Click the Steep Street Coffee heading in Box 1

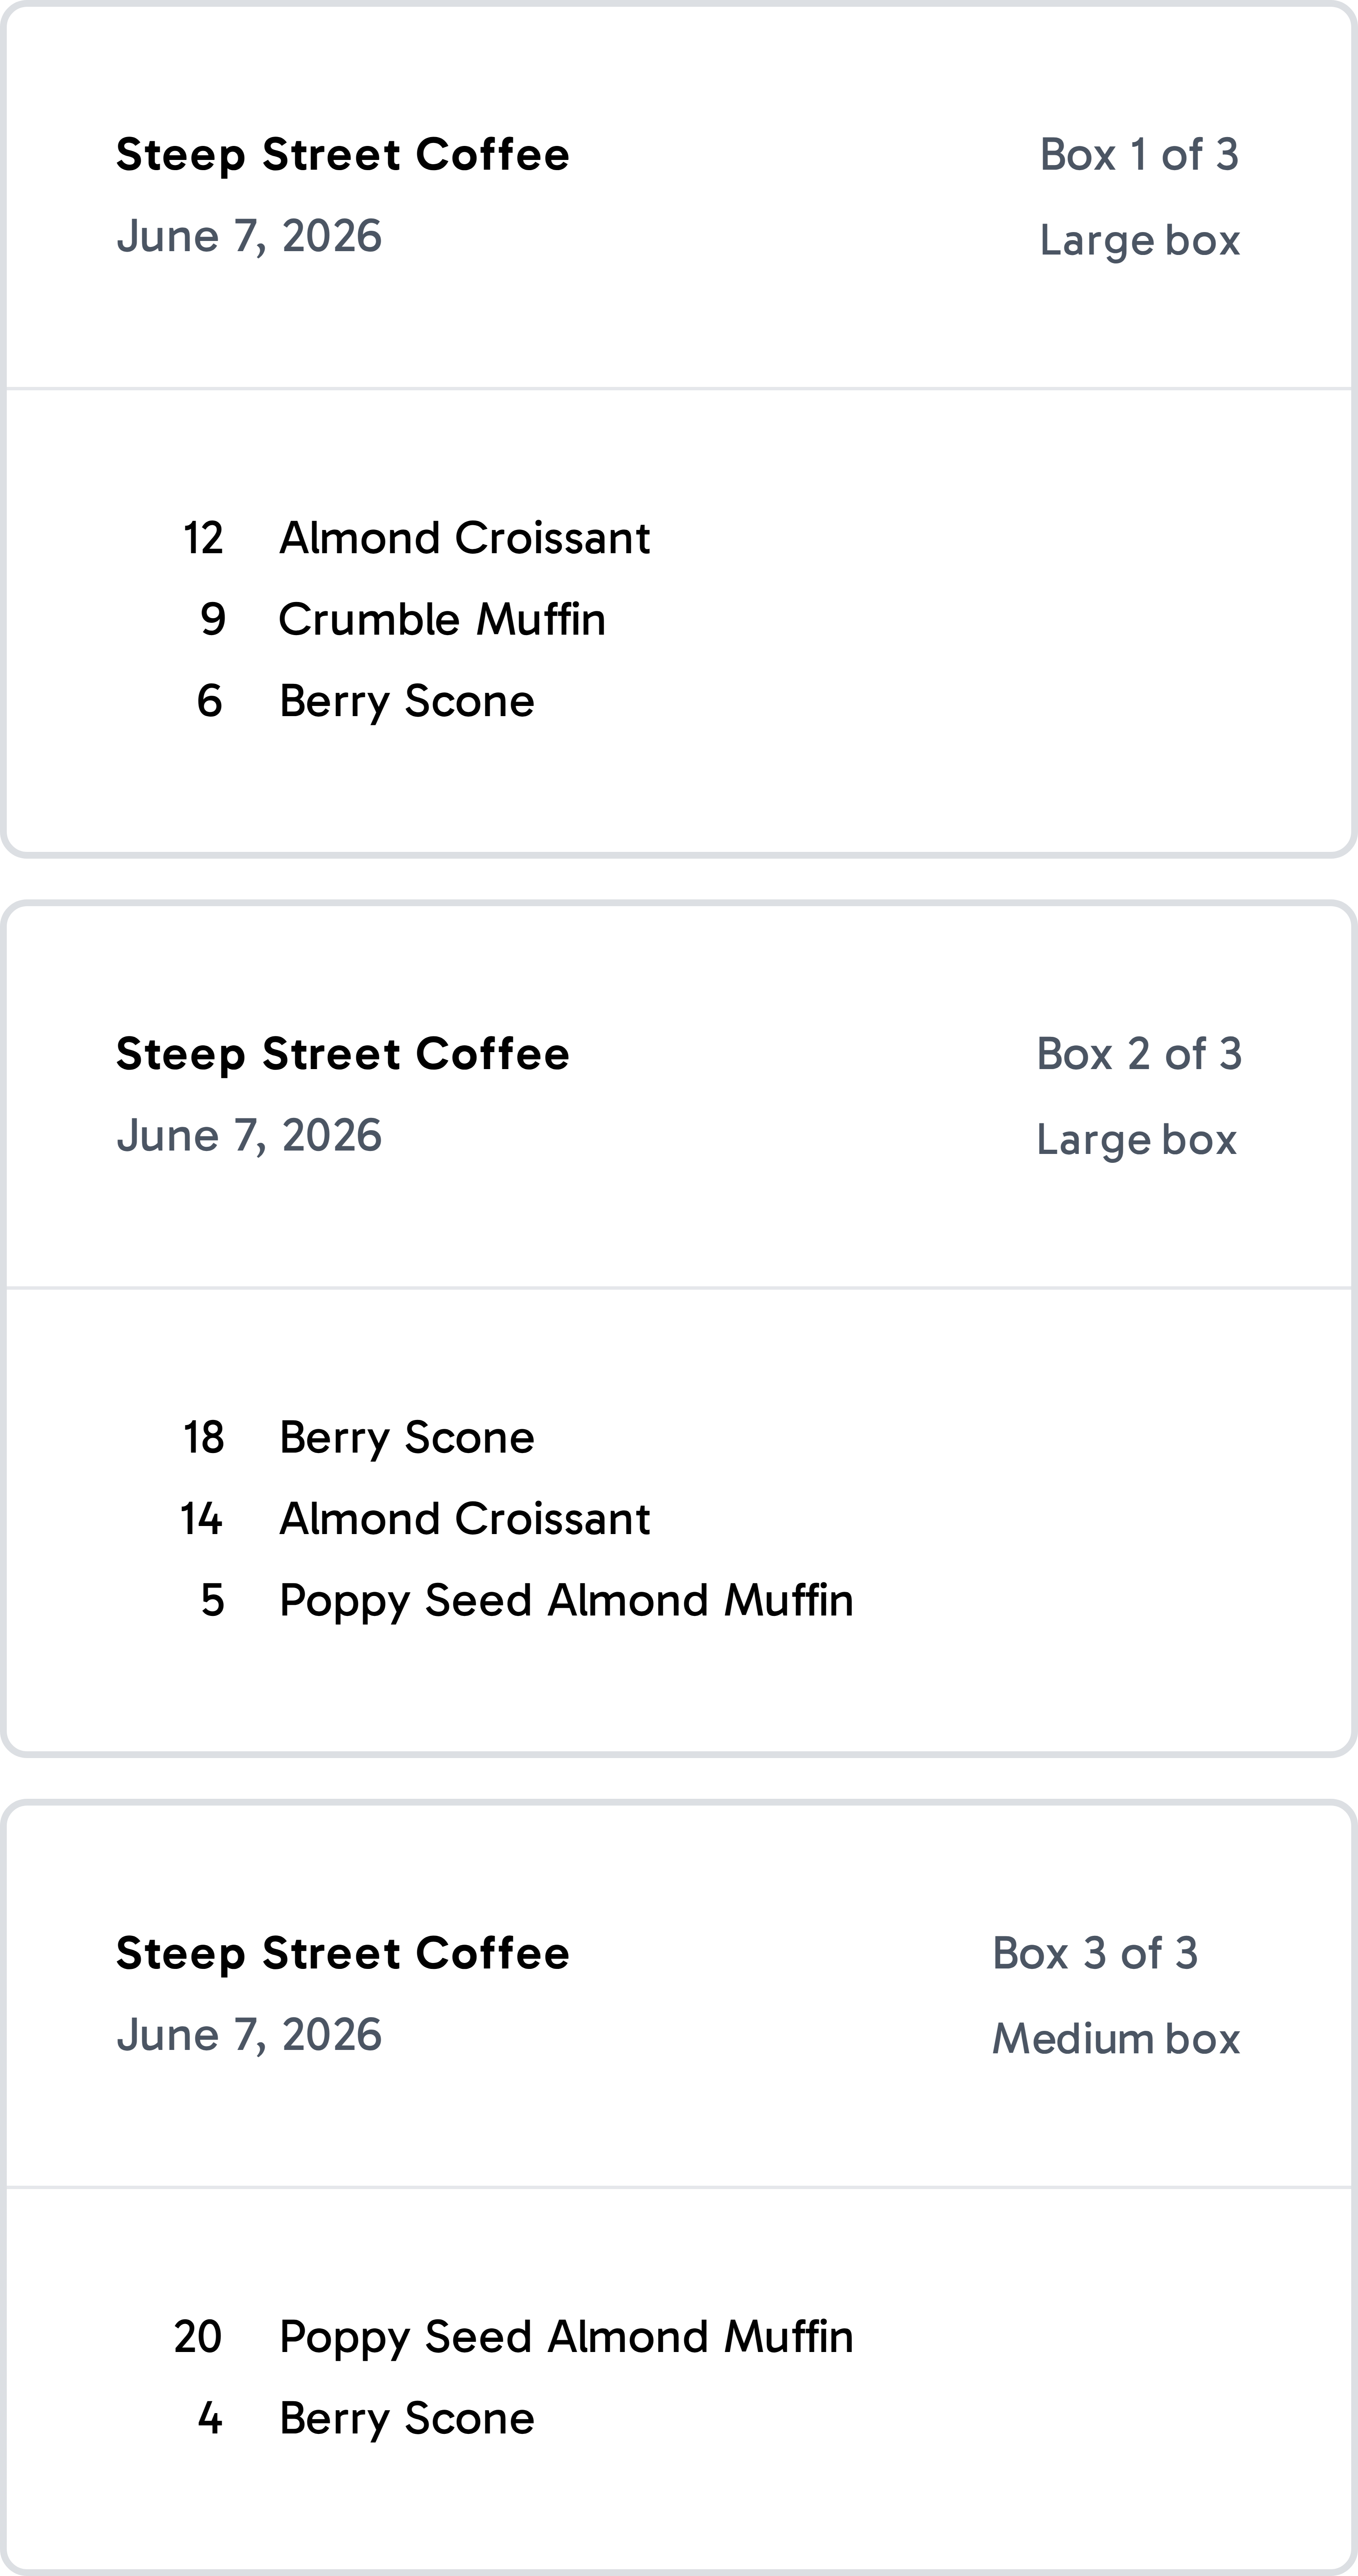(x=342, y=155)
